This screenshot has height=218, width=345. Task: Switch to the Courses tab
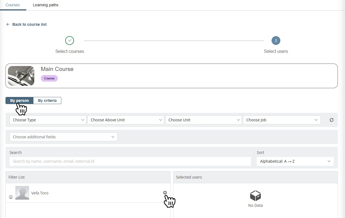point(13,5)
